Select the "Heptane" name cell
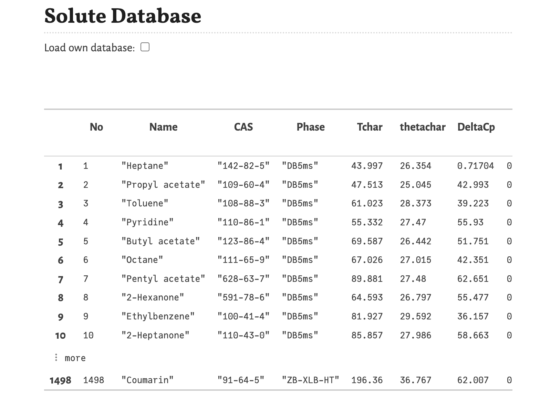 click(x=145, y=166)
